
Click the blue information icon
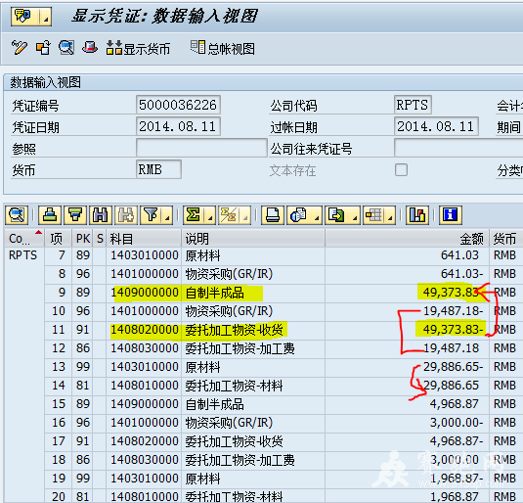(451, 214)
